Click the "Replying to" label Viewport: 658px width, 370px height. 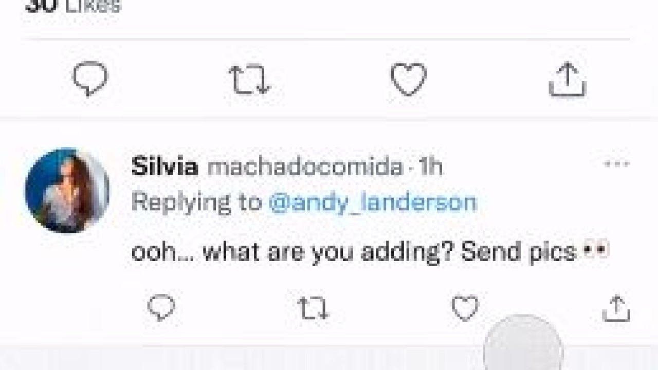(196, 202)
